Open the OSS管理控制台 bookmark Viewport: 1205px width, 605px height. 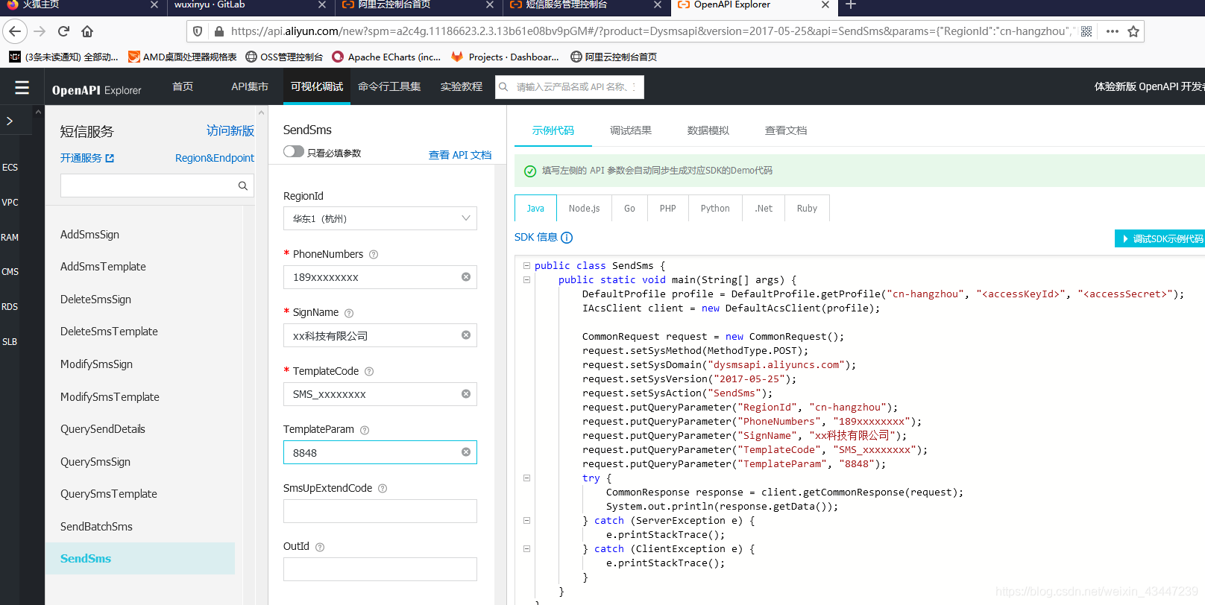pyautogui.click(x=284, y=57)
